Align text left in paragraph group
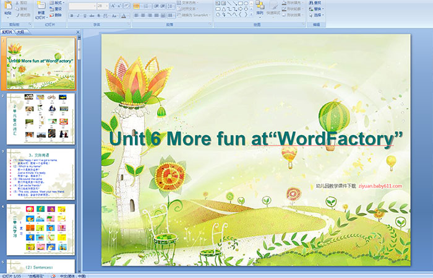433x278 pixels. (137, 15)
